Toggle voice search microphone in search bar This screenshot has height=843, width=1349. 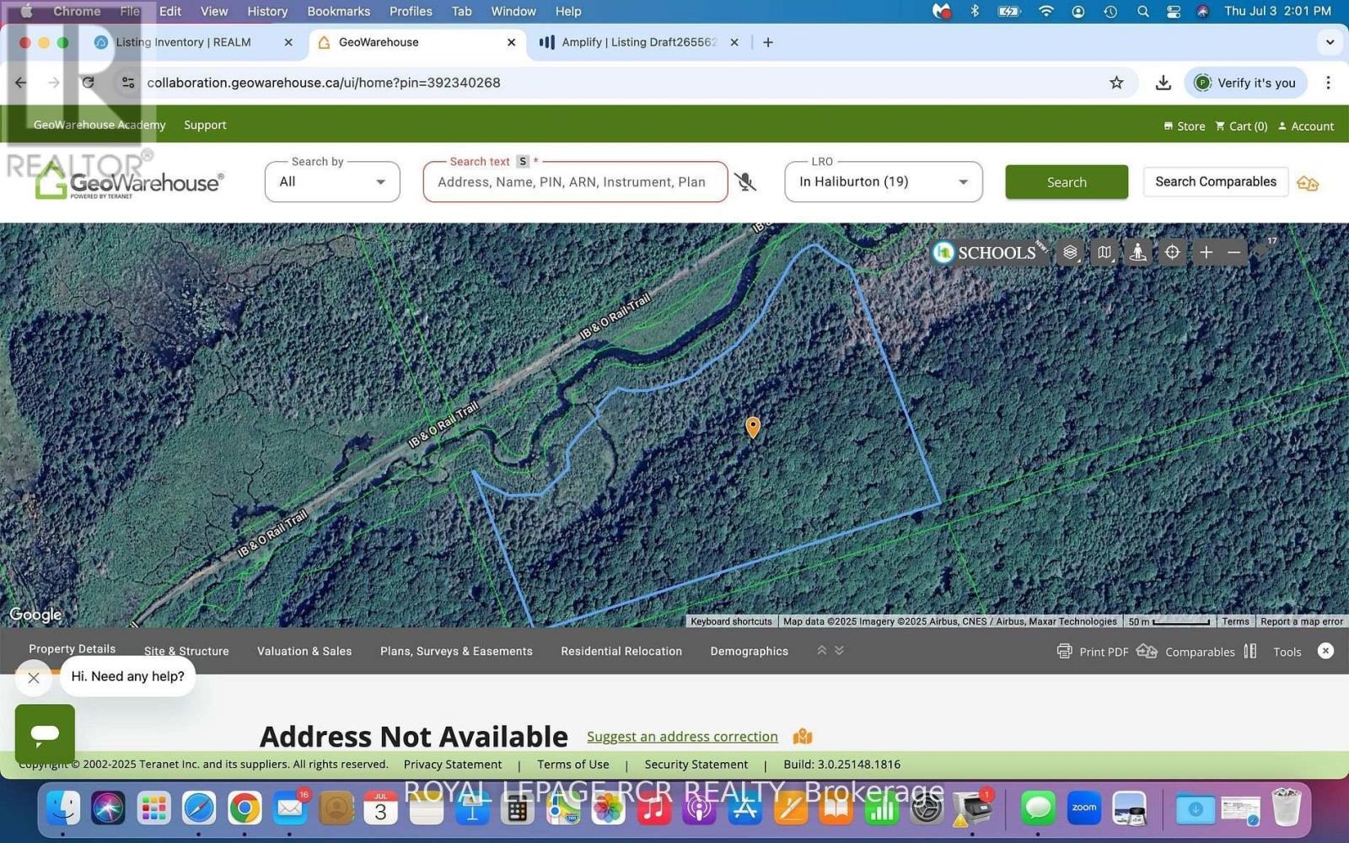(745, 182)
